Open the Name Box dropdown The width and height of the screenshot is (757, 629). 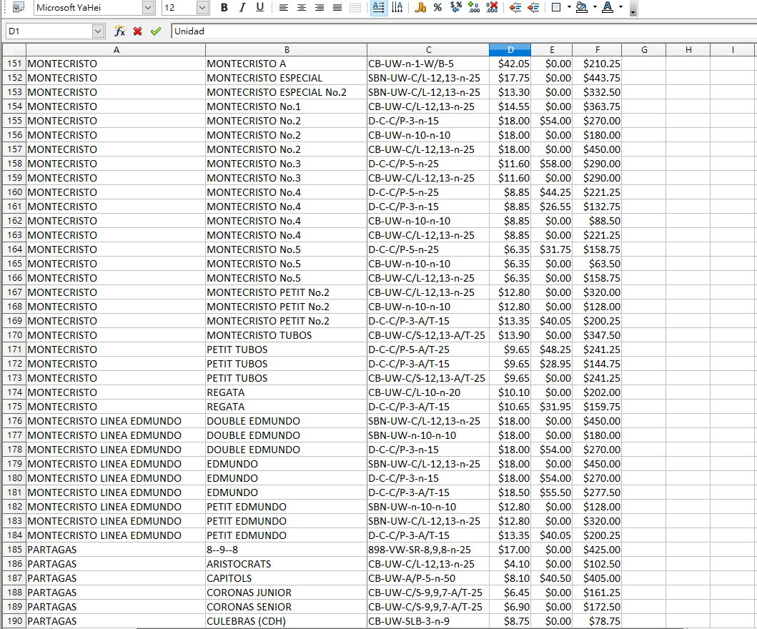click(98, 31)
